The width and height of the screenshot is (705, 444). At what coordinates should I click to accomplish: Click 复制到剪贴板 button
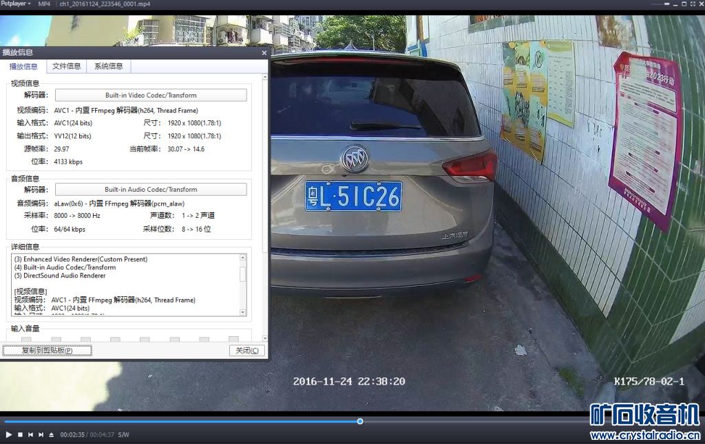coord(47,351)
